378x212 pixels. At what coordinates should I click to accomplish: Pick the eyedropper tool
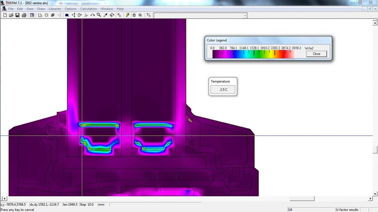click(105, 15)
